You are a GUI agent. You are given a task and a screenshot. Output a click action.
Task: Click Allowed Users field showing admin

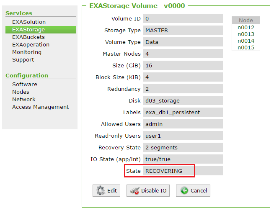point(183,124)
